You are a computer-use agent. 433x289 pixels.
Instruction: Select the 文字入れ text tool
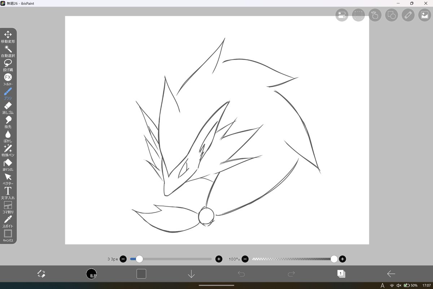8,193
